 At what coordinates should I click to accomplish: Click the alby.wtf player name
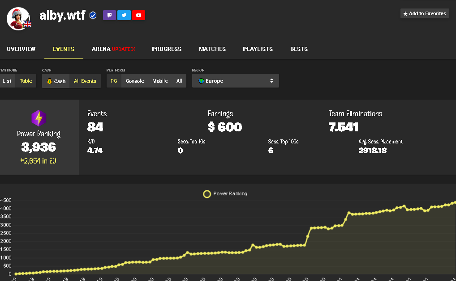click(63, 15)
